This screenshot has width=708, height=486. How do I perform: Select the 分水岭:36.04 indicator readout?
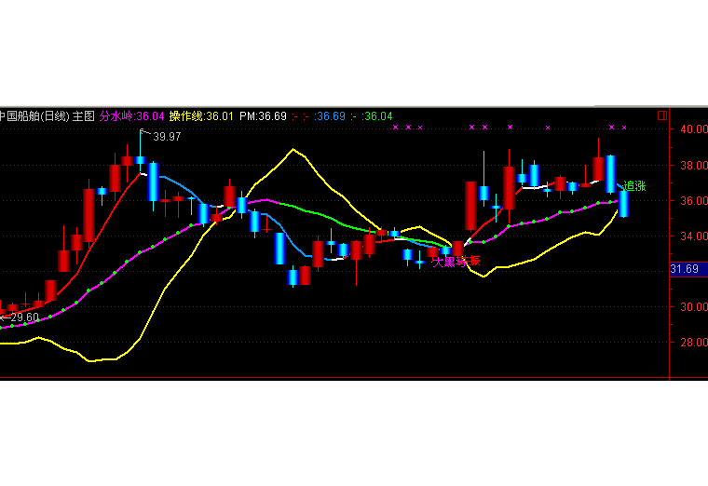pyautogui.click(x=132, y=116)
